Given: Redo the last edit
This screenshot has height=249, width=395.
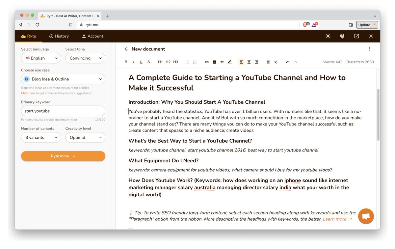Looking at the screenshot, I should coord(295,62).
